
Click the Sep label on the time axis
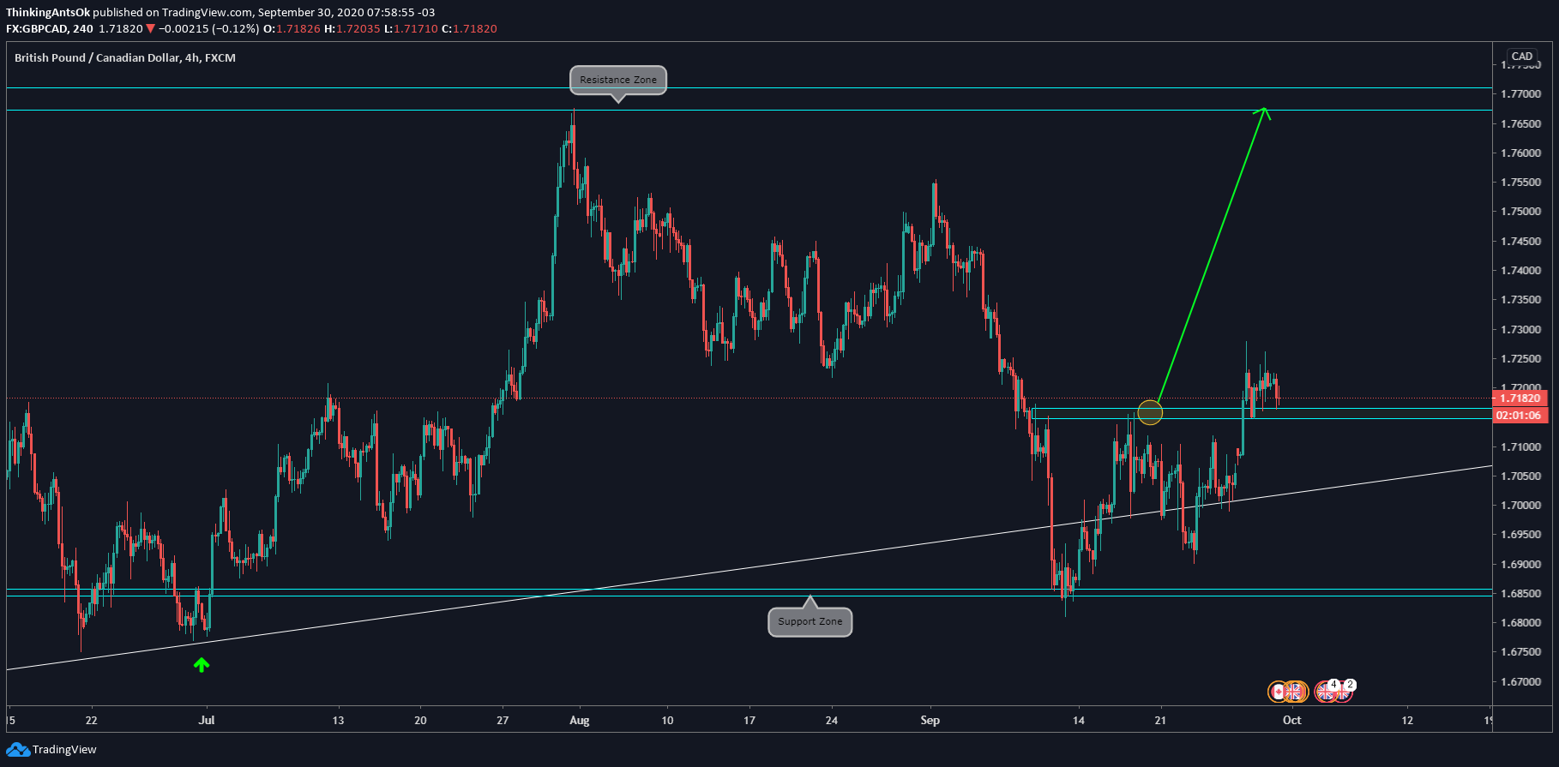coord(930,721)
